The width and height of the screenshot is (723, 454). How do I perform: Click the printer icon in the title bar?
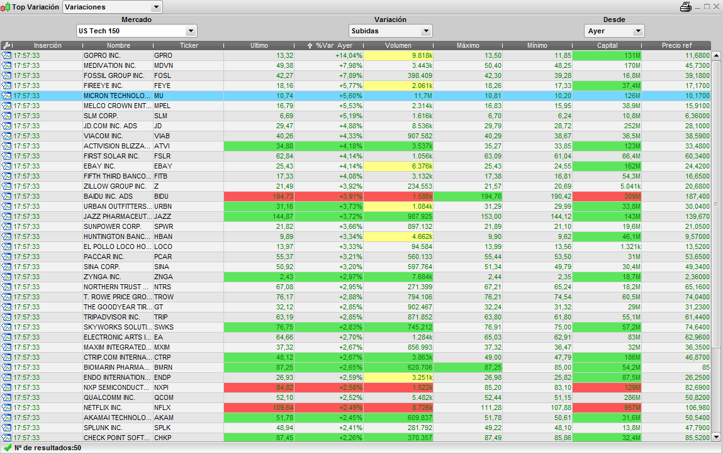pos(686,7)
